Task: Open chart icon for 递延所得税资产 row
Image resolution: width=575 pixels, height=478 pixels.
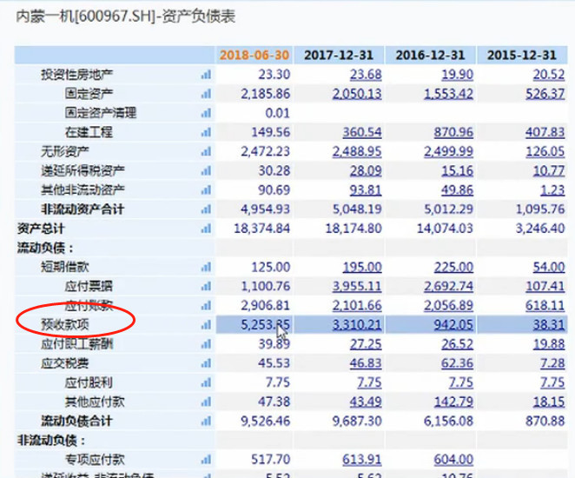Action: coord(206,170)
